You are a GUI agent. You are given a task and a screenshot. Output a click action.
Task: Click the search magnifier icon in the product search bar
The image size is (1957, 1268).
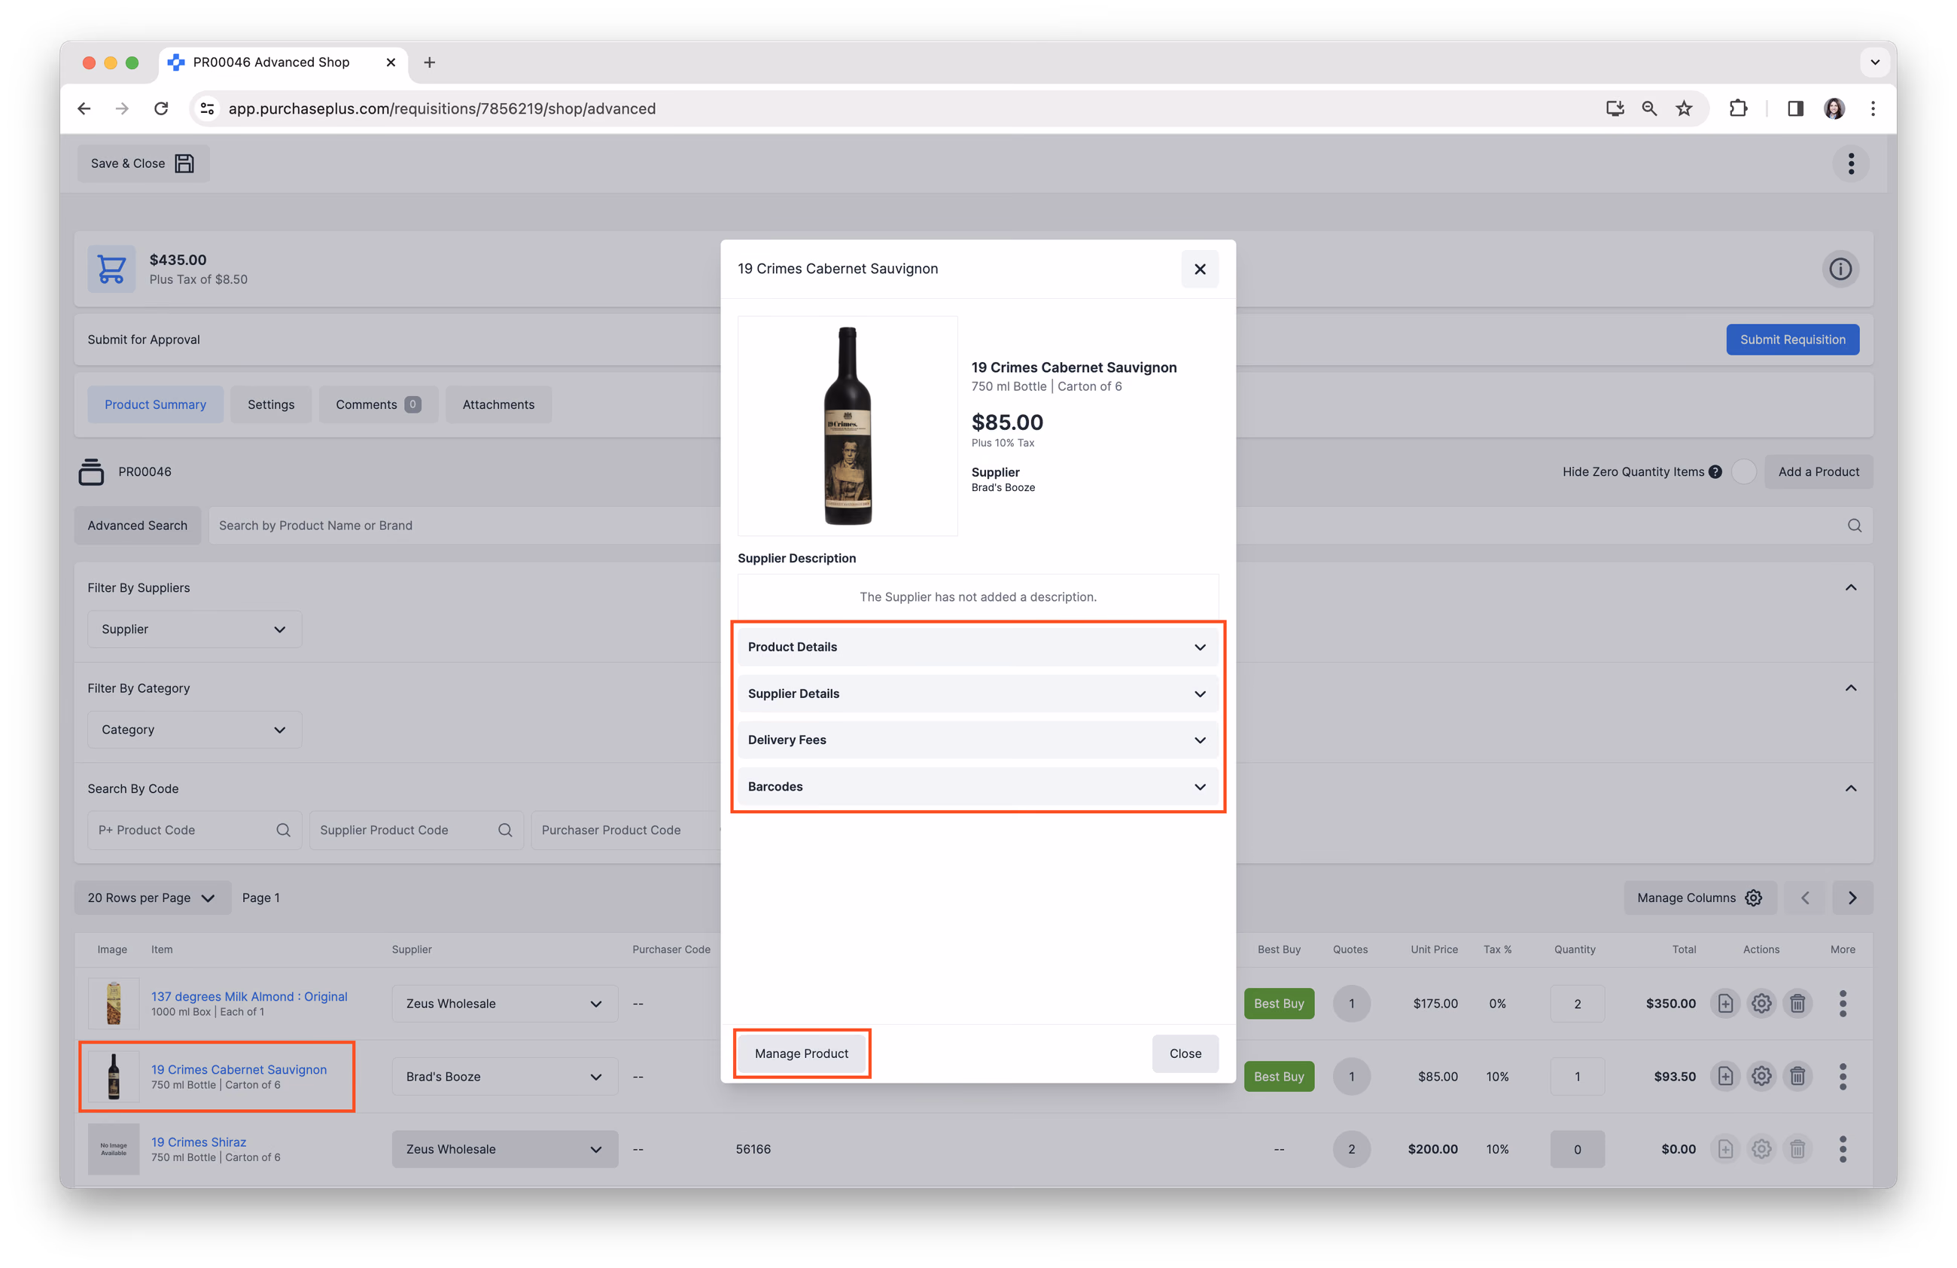(1854, 526)
